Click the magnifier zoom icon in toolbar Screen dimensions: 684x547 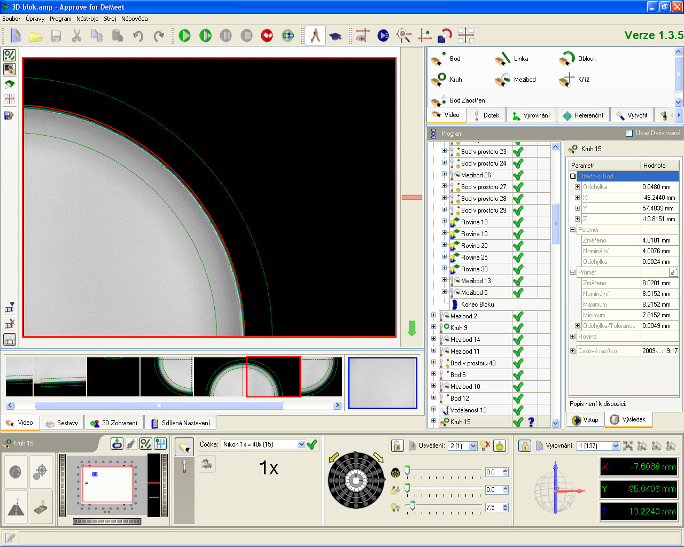pyautogui.click(x=404, y=36)
